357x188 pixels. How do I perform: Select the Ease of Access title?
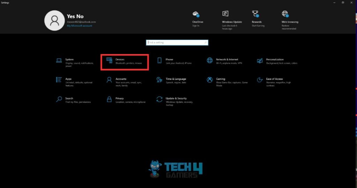coord(274,79)
